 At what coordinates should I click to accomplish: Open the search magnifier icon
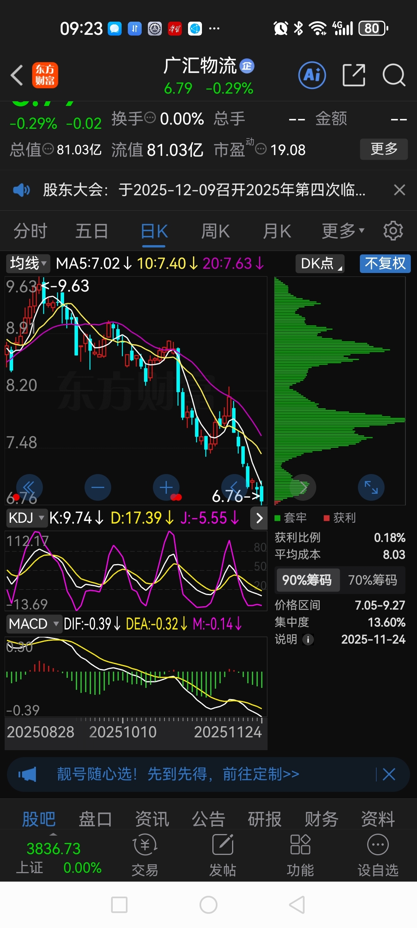pyautogui.click(x=394, y=75)
